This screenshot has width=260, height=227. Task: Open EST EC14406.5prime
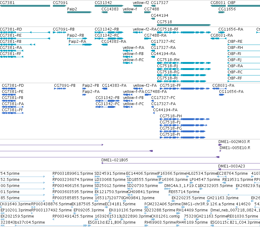(x=141, y=174)
